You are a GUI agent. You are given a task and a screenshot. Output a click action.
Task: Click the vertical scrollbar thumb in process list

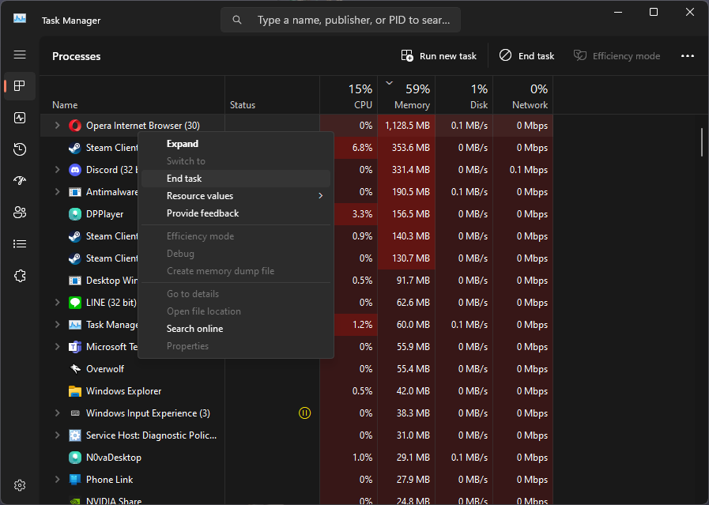pos(702,142)
